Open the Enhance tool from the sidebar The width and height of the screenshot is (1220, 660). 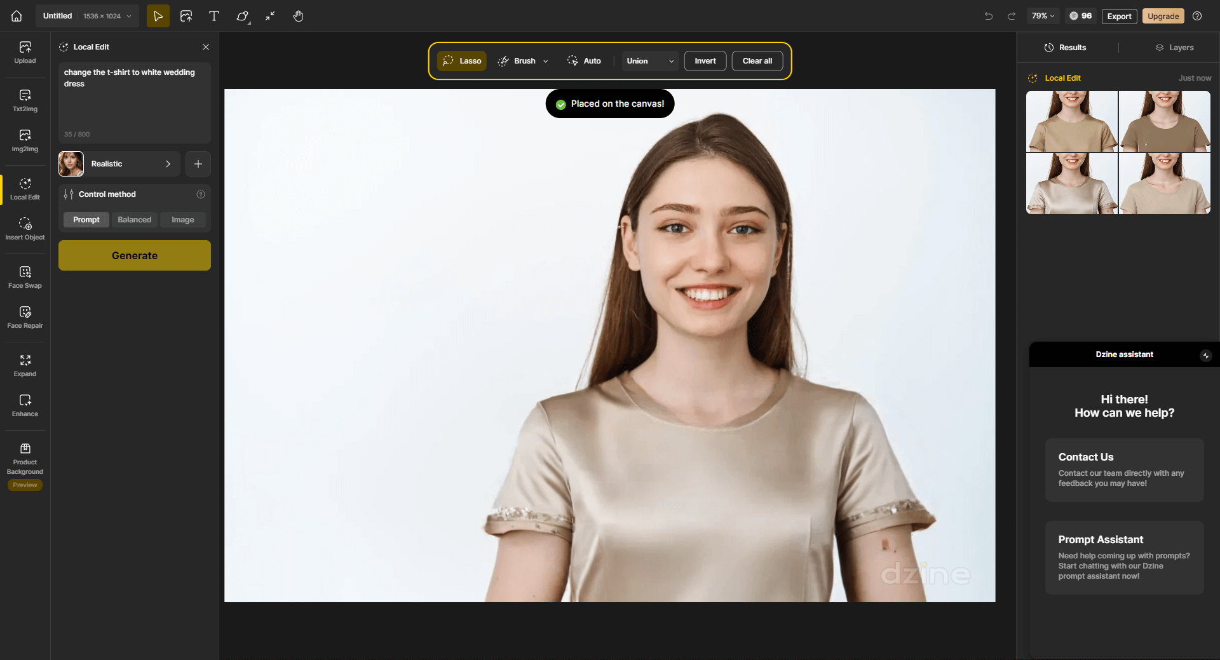point(25,405)
